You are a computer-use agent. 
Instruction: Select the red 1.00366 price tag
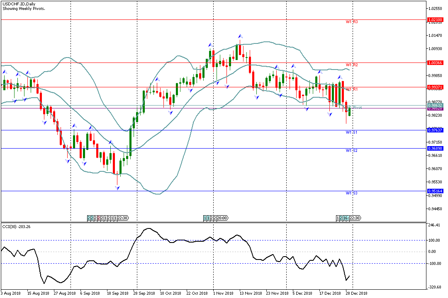(435, 63)
